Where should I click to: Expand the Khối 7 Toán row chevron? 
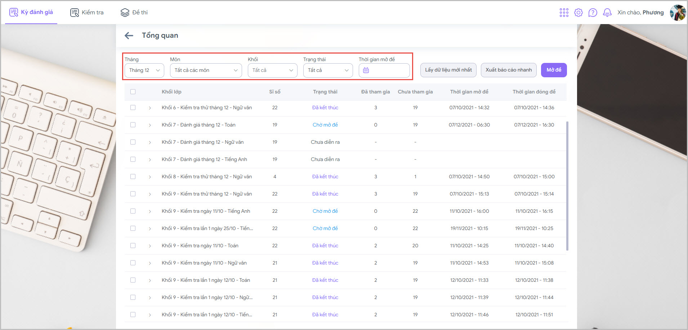[150, 125]
